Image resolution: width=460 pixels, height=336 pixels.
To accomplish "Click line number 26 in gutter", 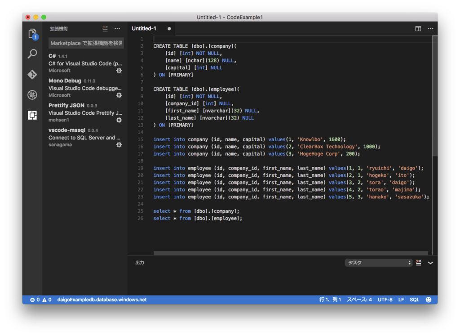I will click(141, 219).
